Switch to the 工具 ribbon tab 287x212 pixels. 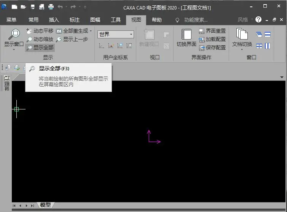[115, 20]
